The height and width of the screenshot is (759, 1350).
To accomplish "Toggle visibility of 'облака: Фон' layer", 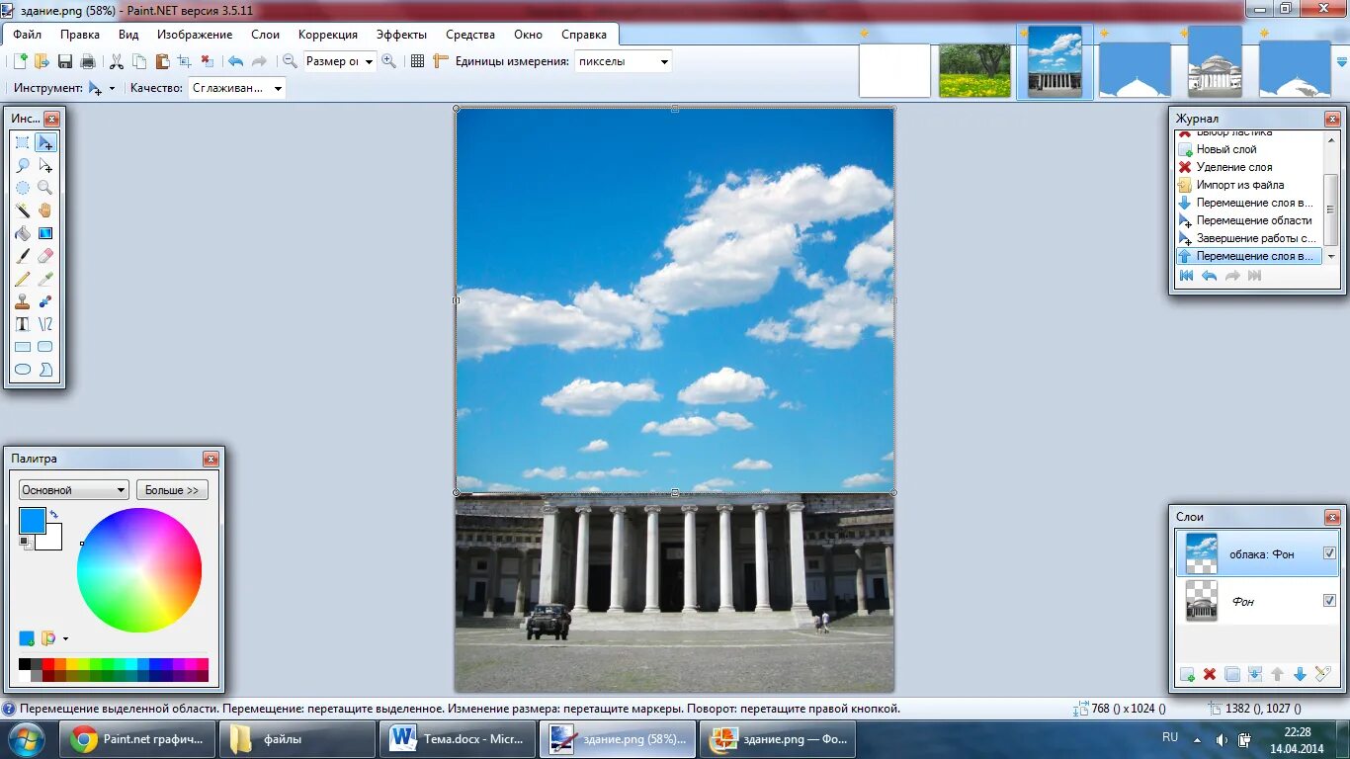I will click(x=1329, y=553).
